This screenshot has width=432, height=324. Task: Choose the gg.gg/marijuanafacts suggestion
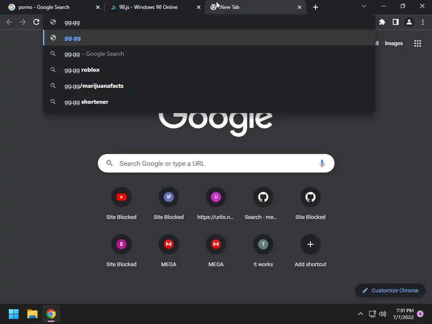coord(209,86)
